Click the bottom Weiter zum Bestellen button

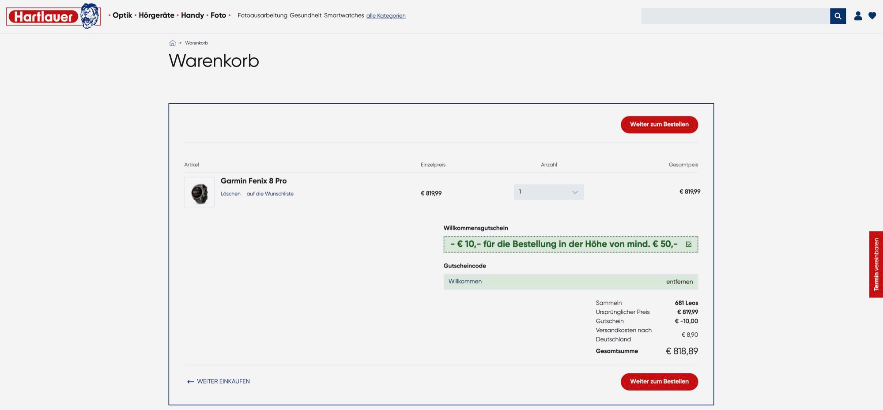(x=659, y=382)
